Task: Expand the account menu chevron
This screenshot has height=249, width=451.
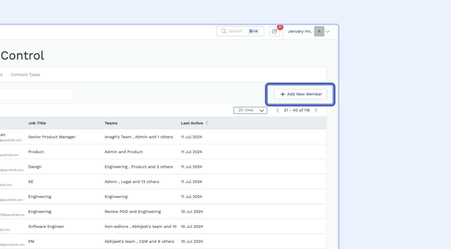Action: [328, 31]
